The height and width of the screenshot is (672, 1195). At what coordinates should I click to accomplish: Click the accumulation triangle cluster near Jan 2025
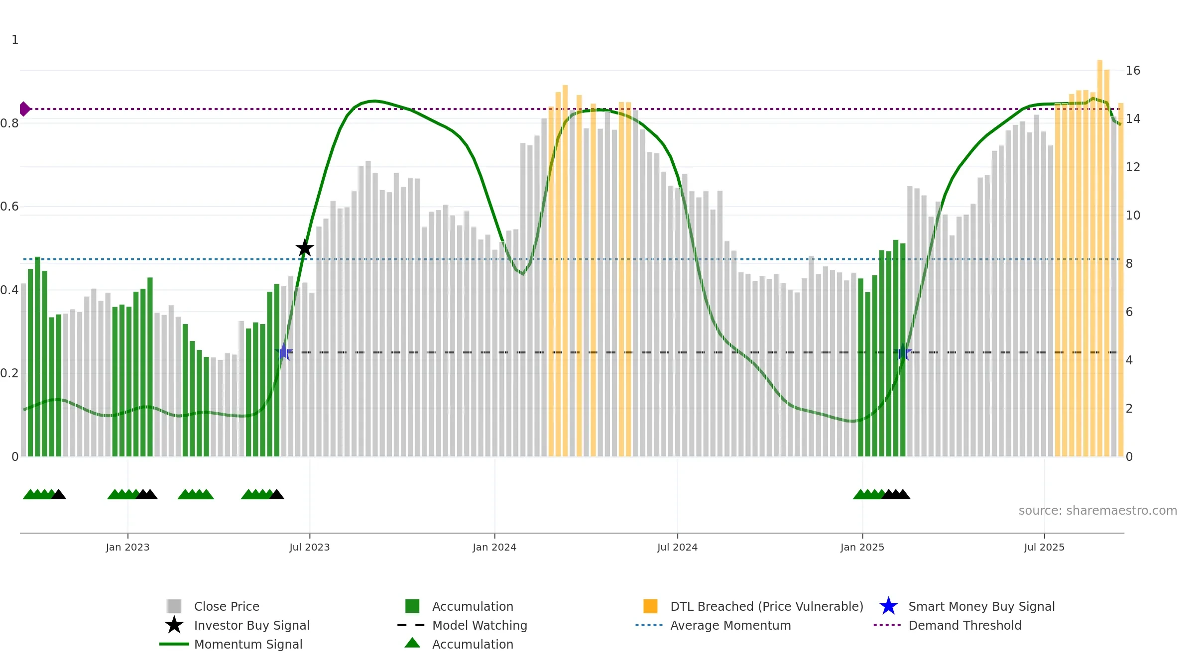[x=882, y=494]
